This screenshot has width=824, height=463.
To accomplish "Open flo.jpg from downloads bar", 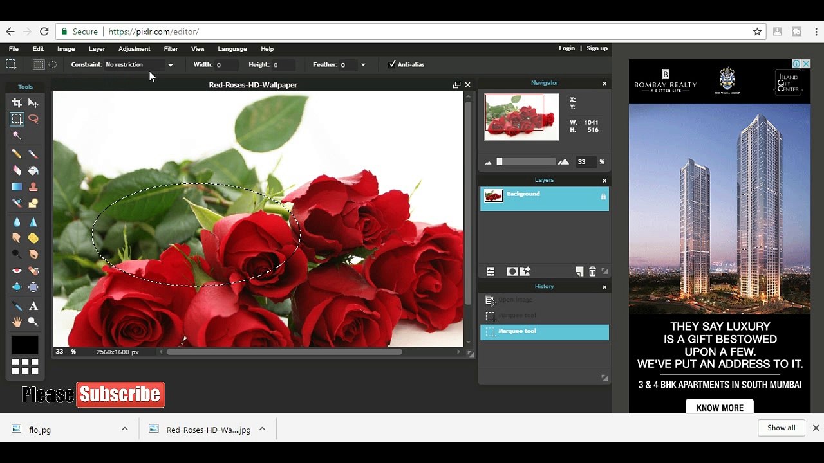I will coord(40,430).
